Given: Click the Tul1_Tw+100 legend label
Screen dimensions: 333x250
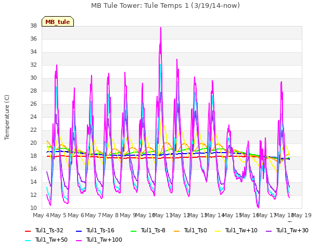Looking at the screenshot, I should [x=104, y=240].
